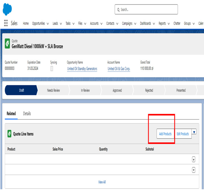Screen dimensions: 204x190
Task: Click the Sales Price column header
Action: (58, 149)
